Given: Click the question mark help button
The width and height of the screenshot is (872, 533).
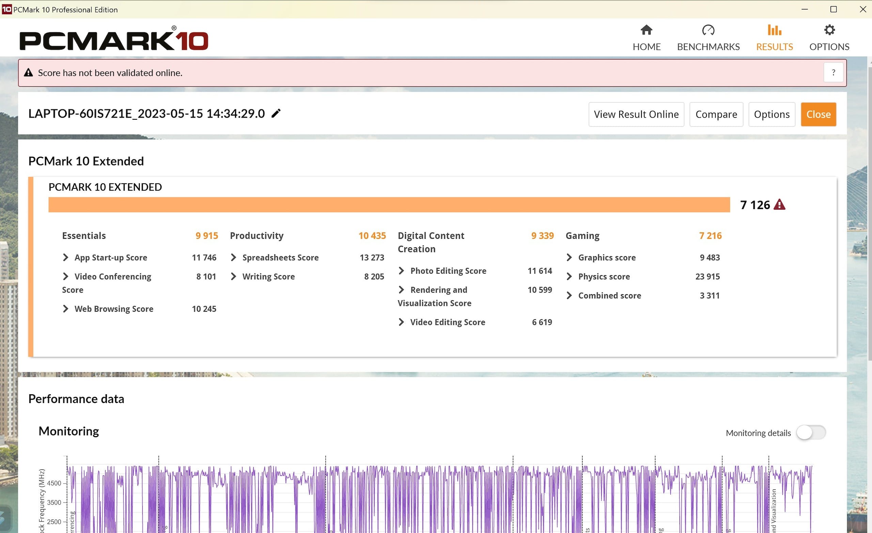Looking at the screenshot, I should tap(833, 72).
